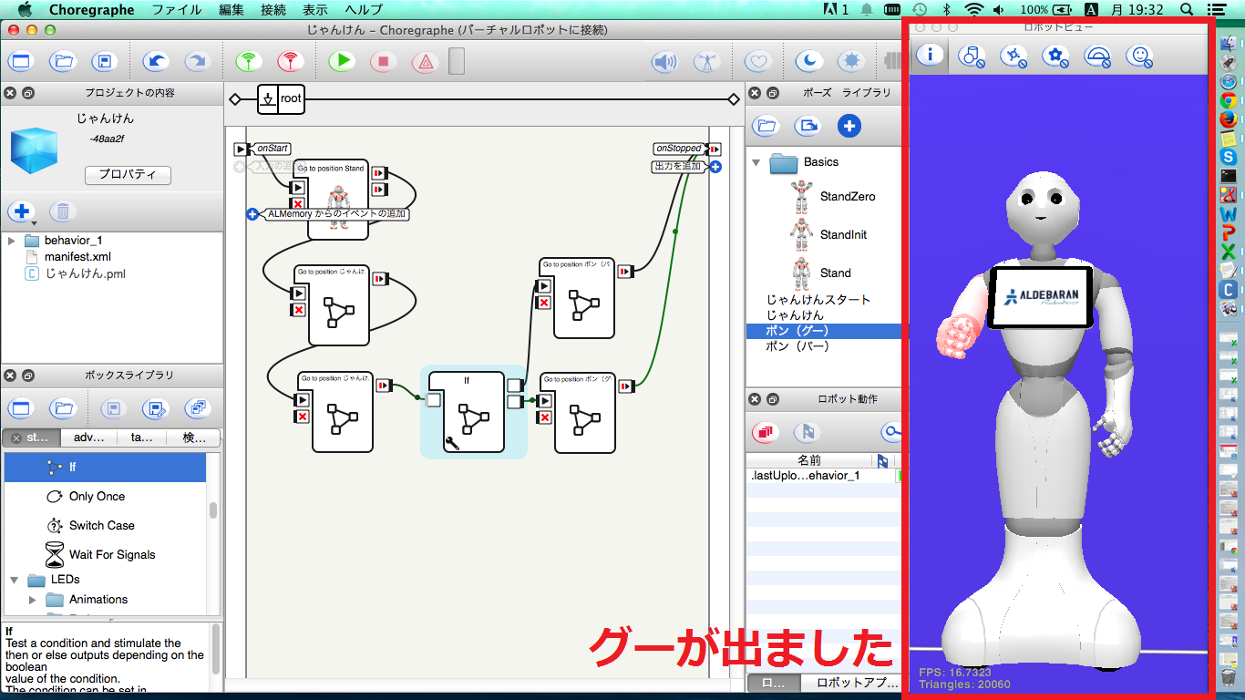
Task: Open the ファイル menu
Action: point(177,10)
